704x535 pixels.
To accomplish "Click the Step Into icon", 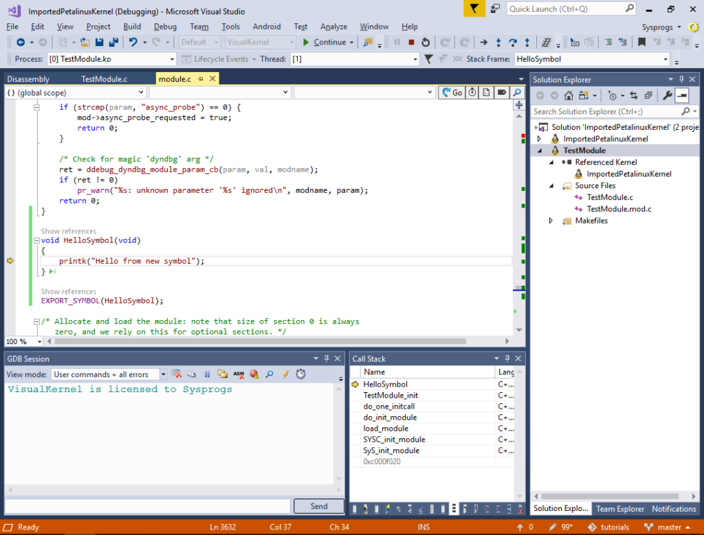I will (x=498, y=43).
